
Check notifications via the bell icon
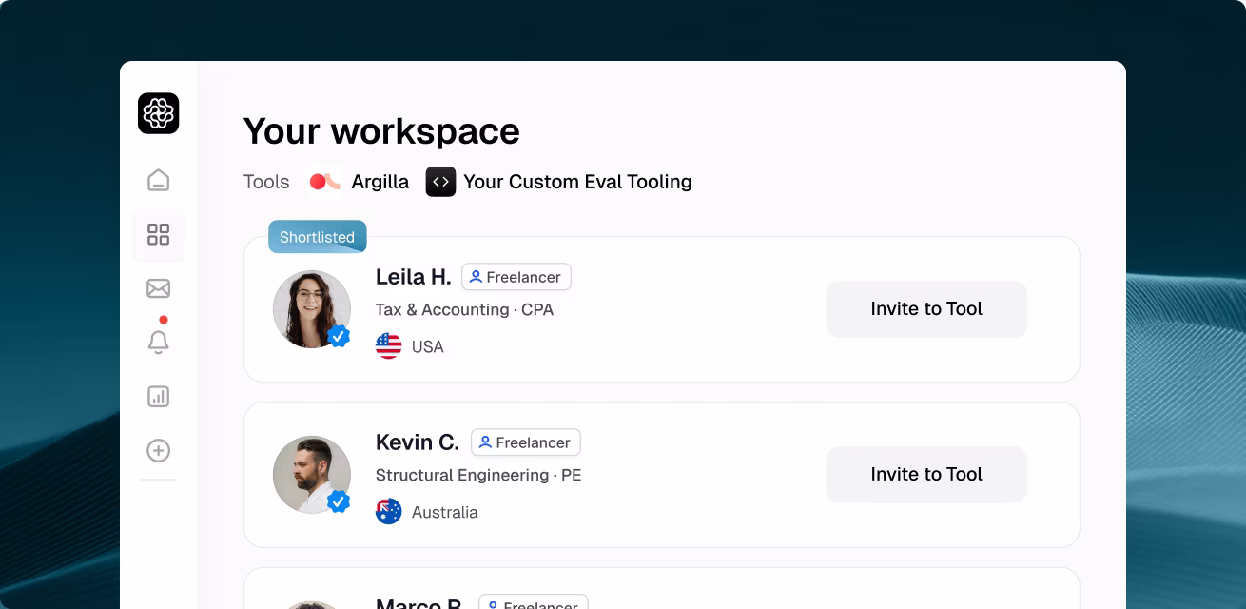[x=158, y=342]
